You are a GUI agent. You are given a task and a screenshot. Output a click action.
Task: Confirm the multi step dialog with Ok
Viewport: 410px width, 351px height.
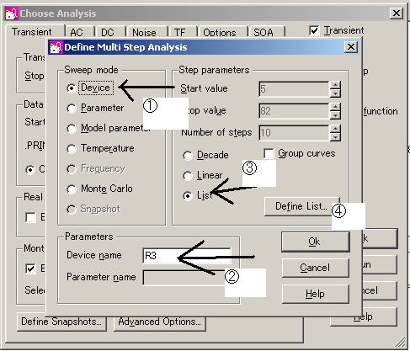[315, 242]
